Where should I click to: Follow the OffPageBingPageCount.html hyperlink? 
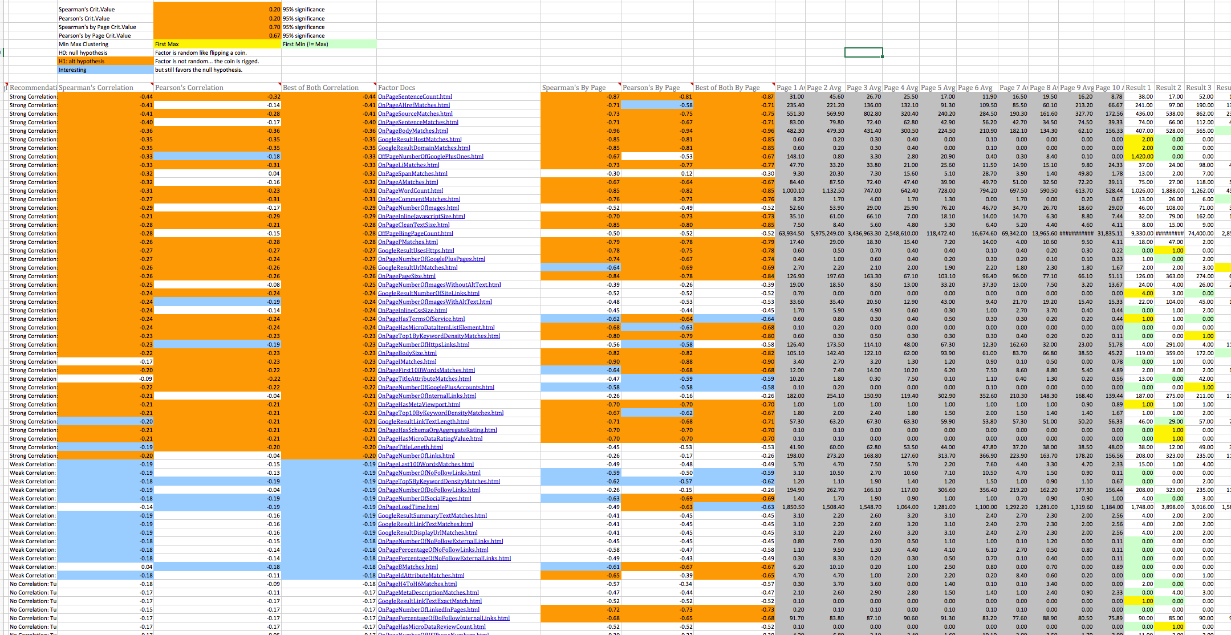coord(415,233)
